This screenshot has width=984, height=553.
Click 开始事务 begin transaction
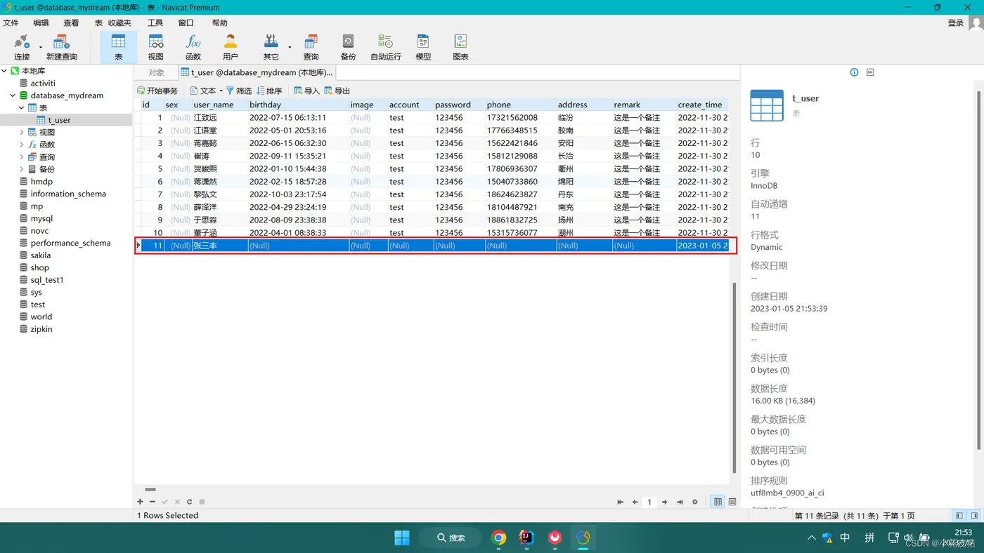157,91
